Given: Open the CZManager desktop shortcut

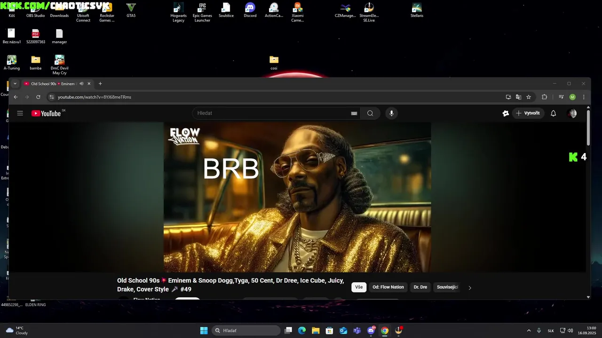Looking at the screenshot, I should coord(345,10).
